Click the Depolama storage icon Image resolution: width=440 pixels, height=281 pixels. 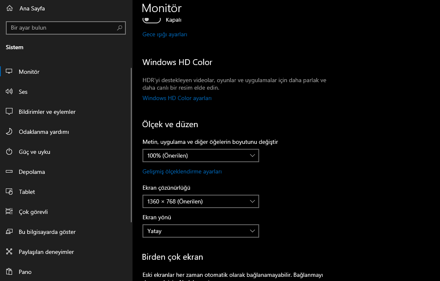coord(9,172)
